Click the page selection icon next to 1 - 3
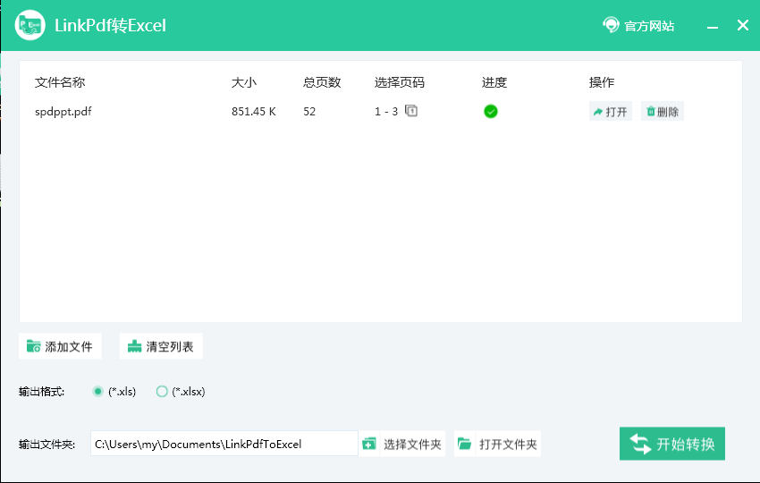 411,111
